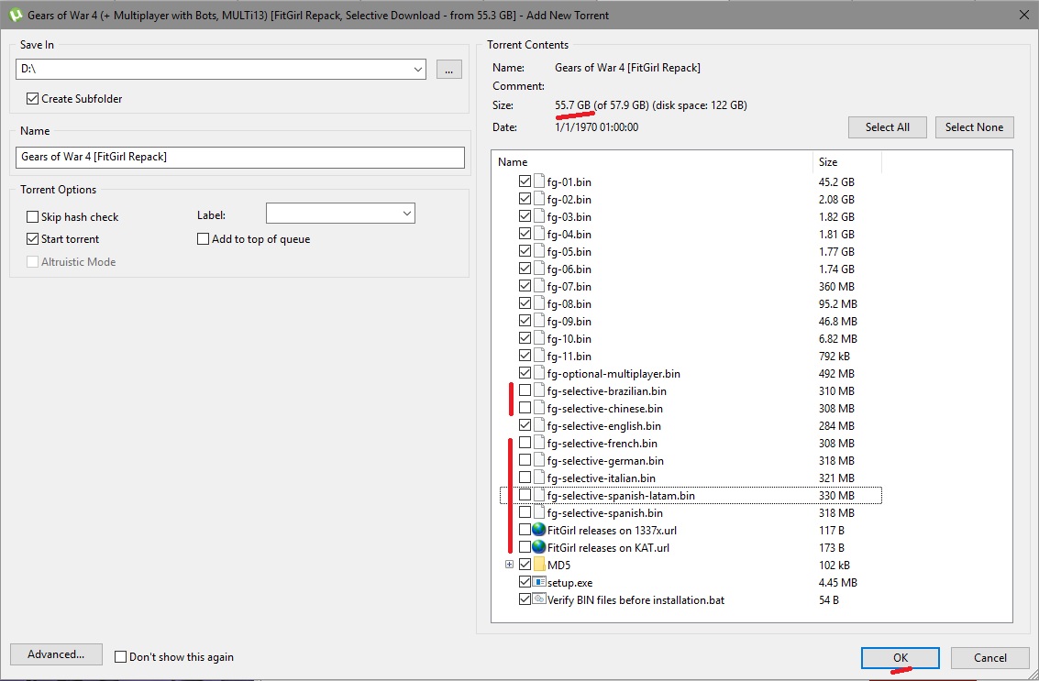Open the Save In path dropdown
Screen dimensions: 1039x681
click(418, 69)
